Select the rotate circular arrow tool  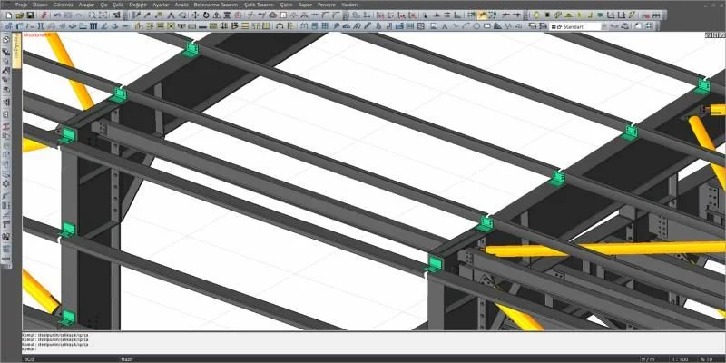tap(206, 15)
